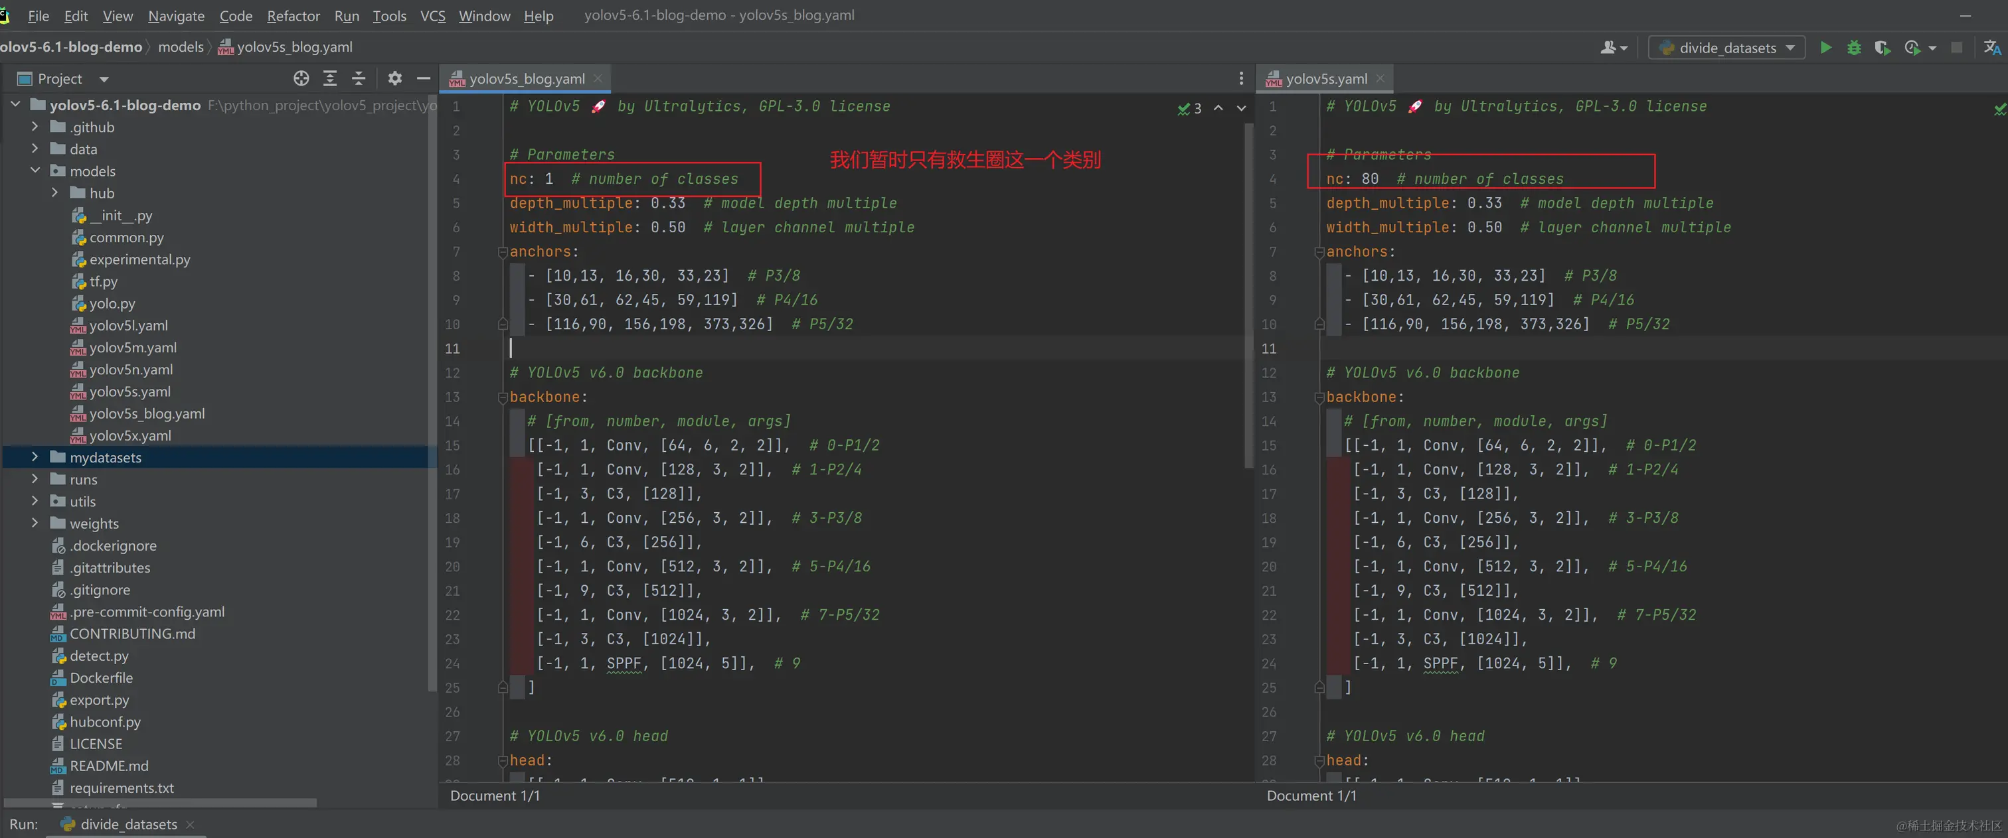Click the Debug bug icon
The width and height of the screenshot is (2008, 838).
1854,48
